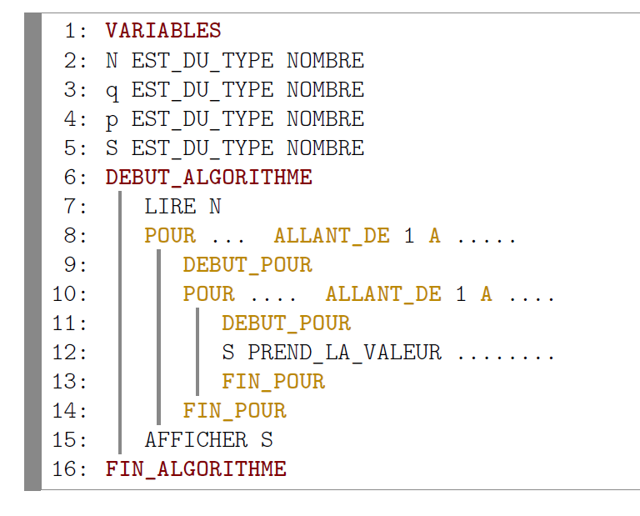Image resolution: width=640 pixels, height=516 pixels.
Task: Click the POUR keyword on line 10
Action: pos(208,294)
